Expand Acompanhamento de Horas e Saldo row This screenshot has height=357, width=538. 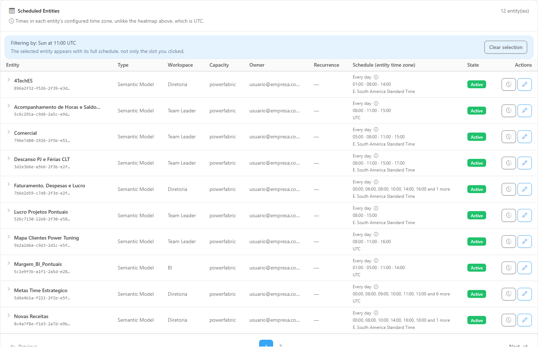click(9, 106)
